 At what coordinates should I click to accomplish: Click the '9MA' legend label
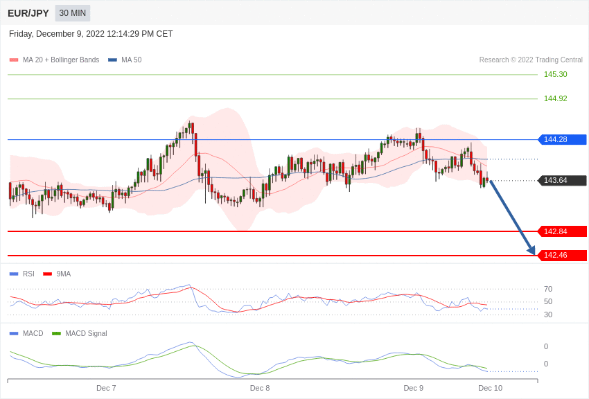pos(64,274)
